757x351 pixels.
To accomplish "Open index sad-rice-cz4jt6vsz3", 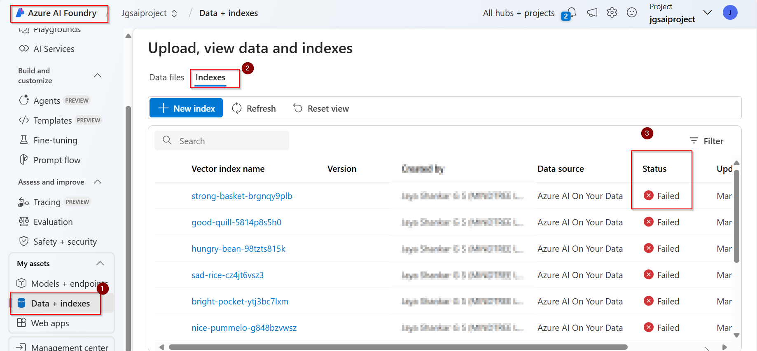I will (x=227, y=275).
